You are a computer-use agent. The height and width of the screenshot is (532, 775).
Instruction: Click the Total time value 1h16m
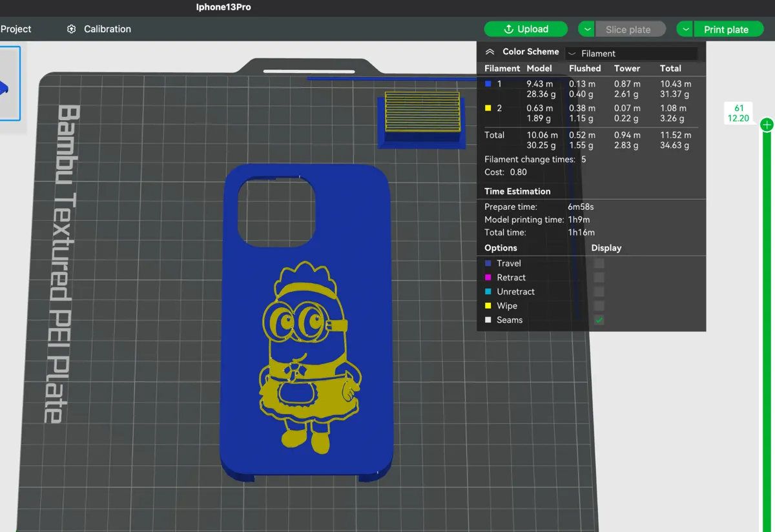point(581,232)
